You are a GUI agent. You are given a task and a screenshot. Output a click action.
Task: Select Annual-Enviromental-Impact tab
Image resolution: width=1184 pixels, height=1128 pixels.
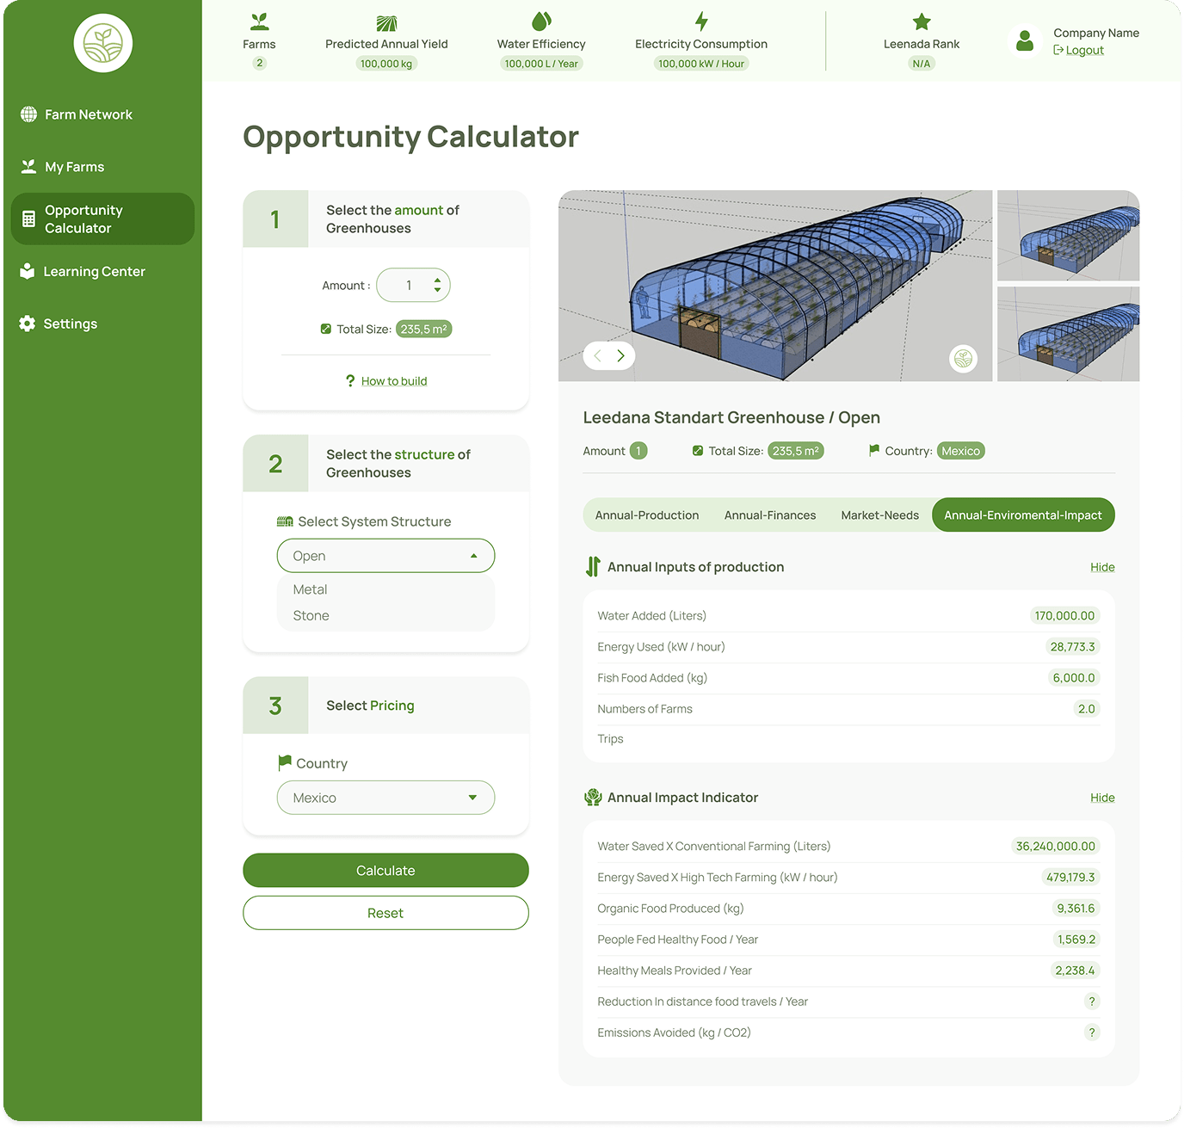(x=1023, y=515)
